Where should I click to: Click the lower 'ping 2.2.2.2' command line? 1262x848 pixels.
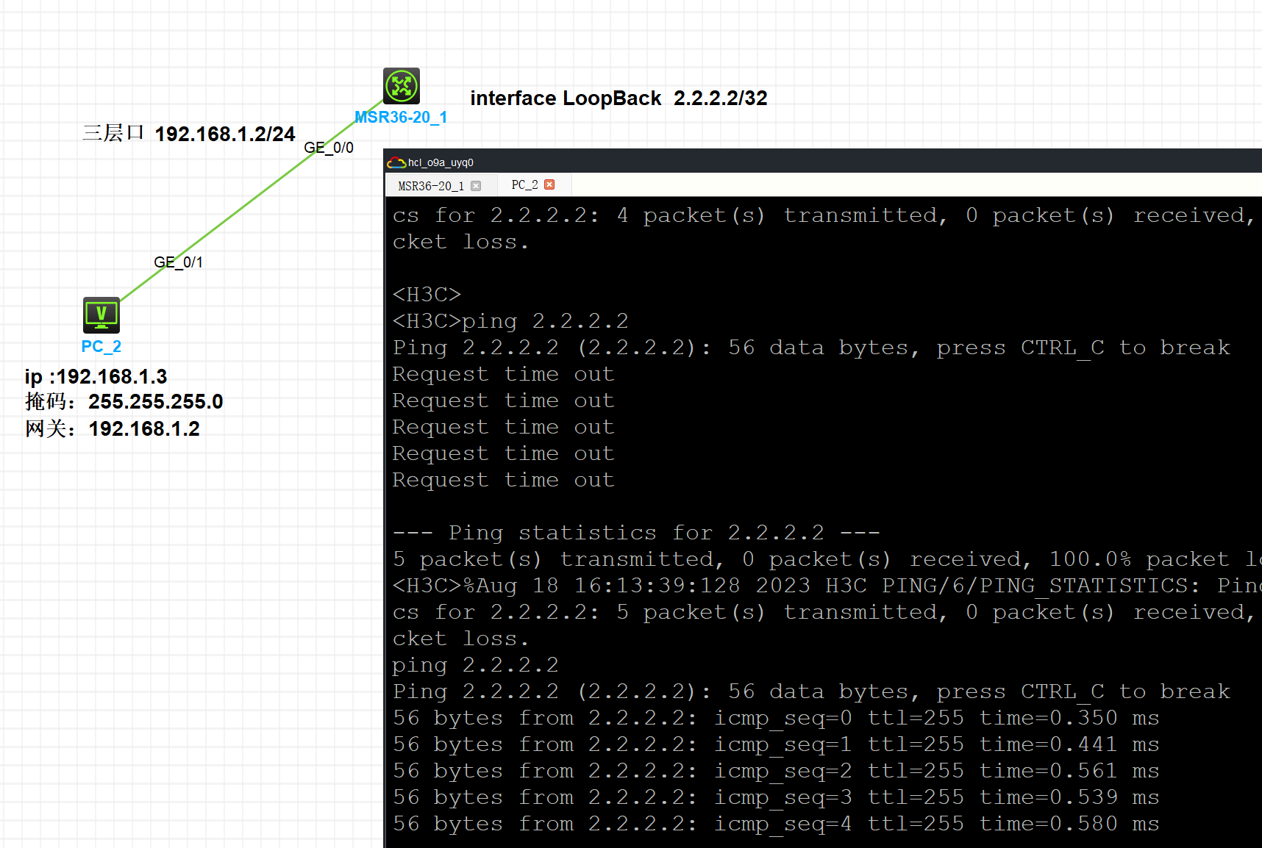point(475,665)
